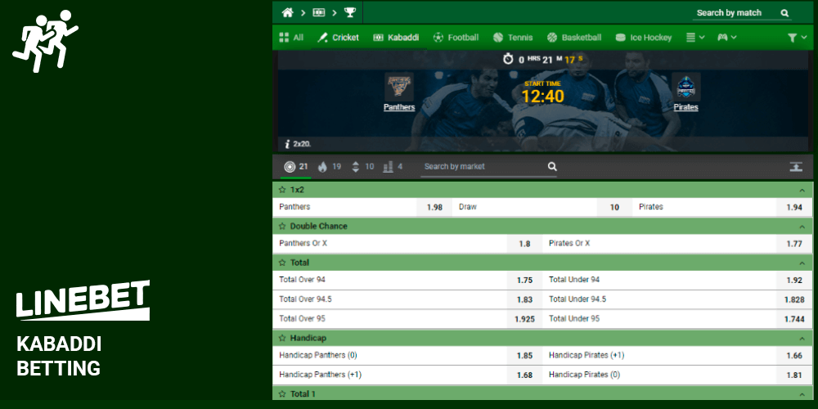This screenshot has height=409, width=818.
Task: Open the more sports list dropdown
Action: [x=694, y=38]
